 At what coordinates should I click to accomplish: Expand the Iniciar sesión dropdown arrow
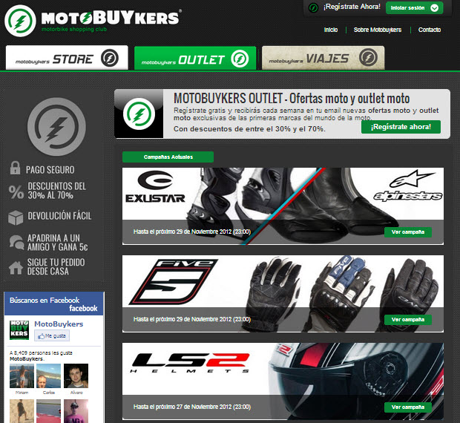coord(435,8)
